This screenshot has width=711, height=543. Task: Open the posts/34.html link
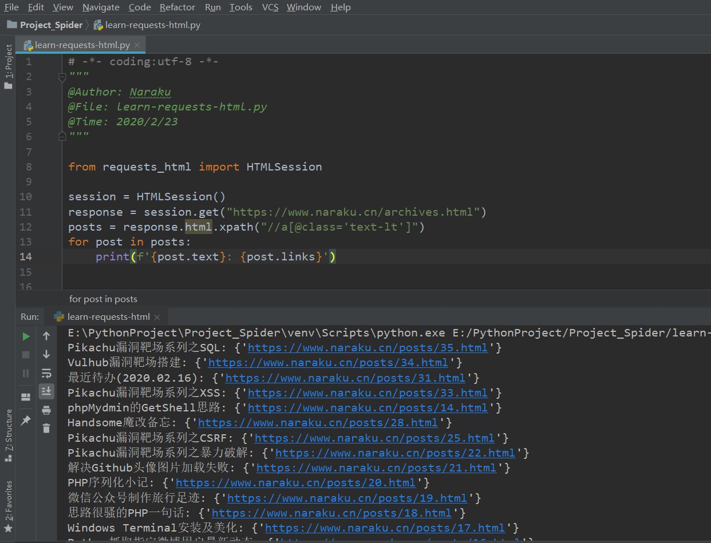[x=328, y=363]
